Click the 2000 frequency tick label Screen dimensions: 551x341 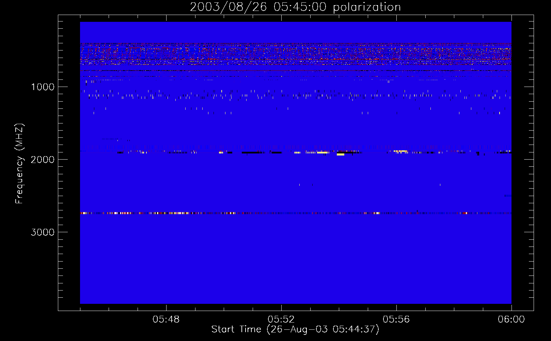(x=43, y=160)
